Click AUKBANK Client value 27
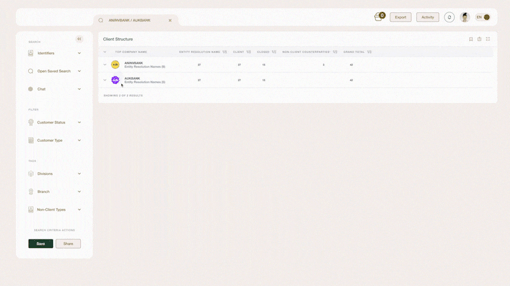Viewport: 510px width, 286px height. (x=240, y=80)
